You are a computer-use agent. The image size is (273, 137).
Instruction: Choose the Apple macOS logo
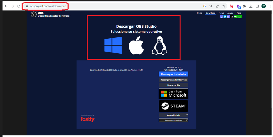[136, 45]
